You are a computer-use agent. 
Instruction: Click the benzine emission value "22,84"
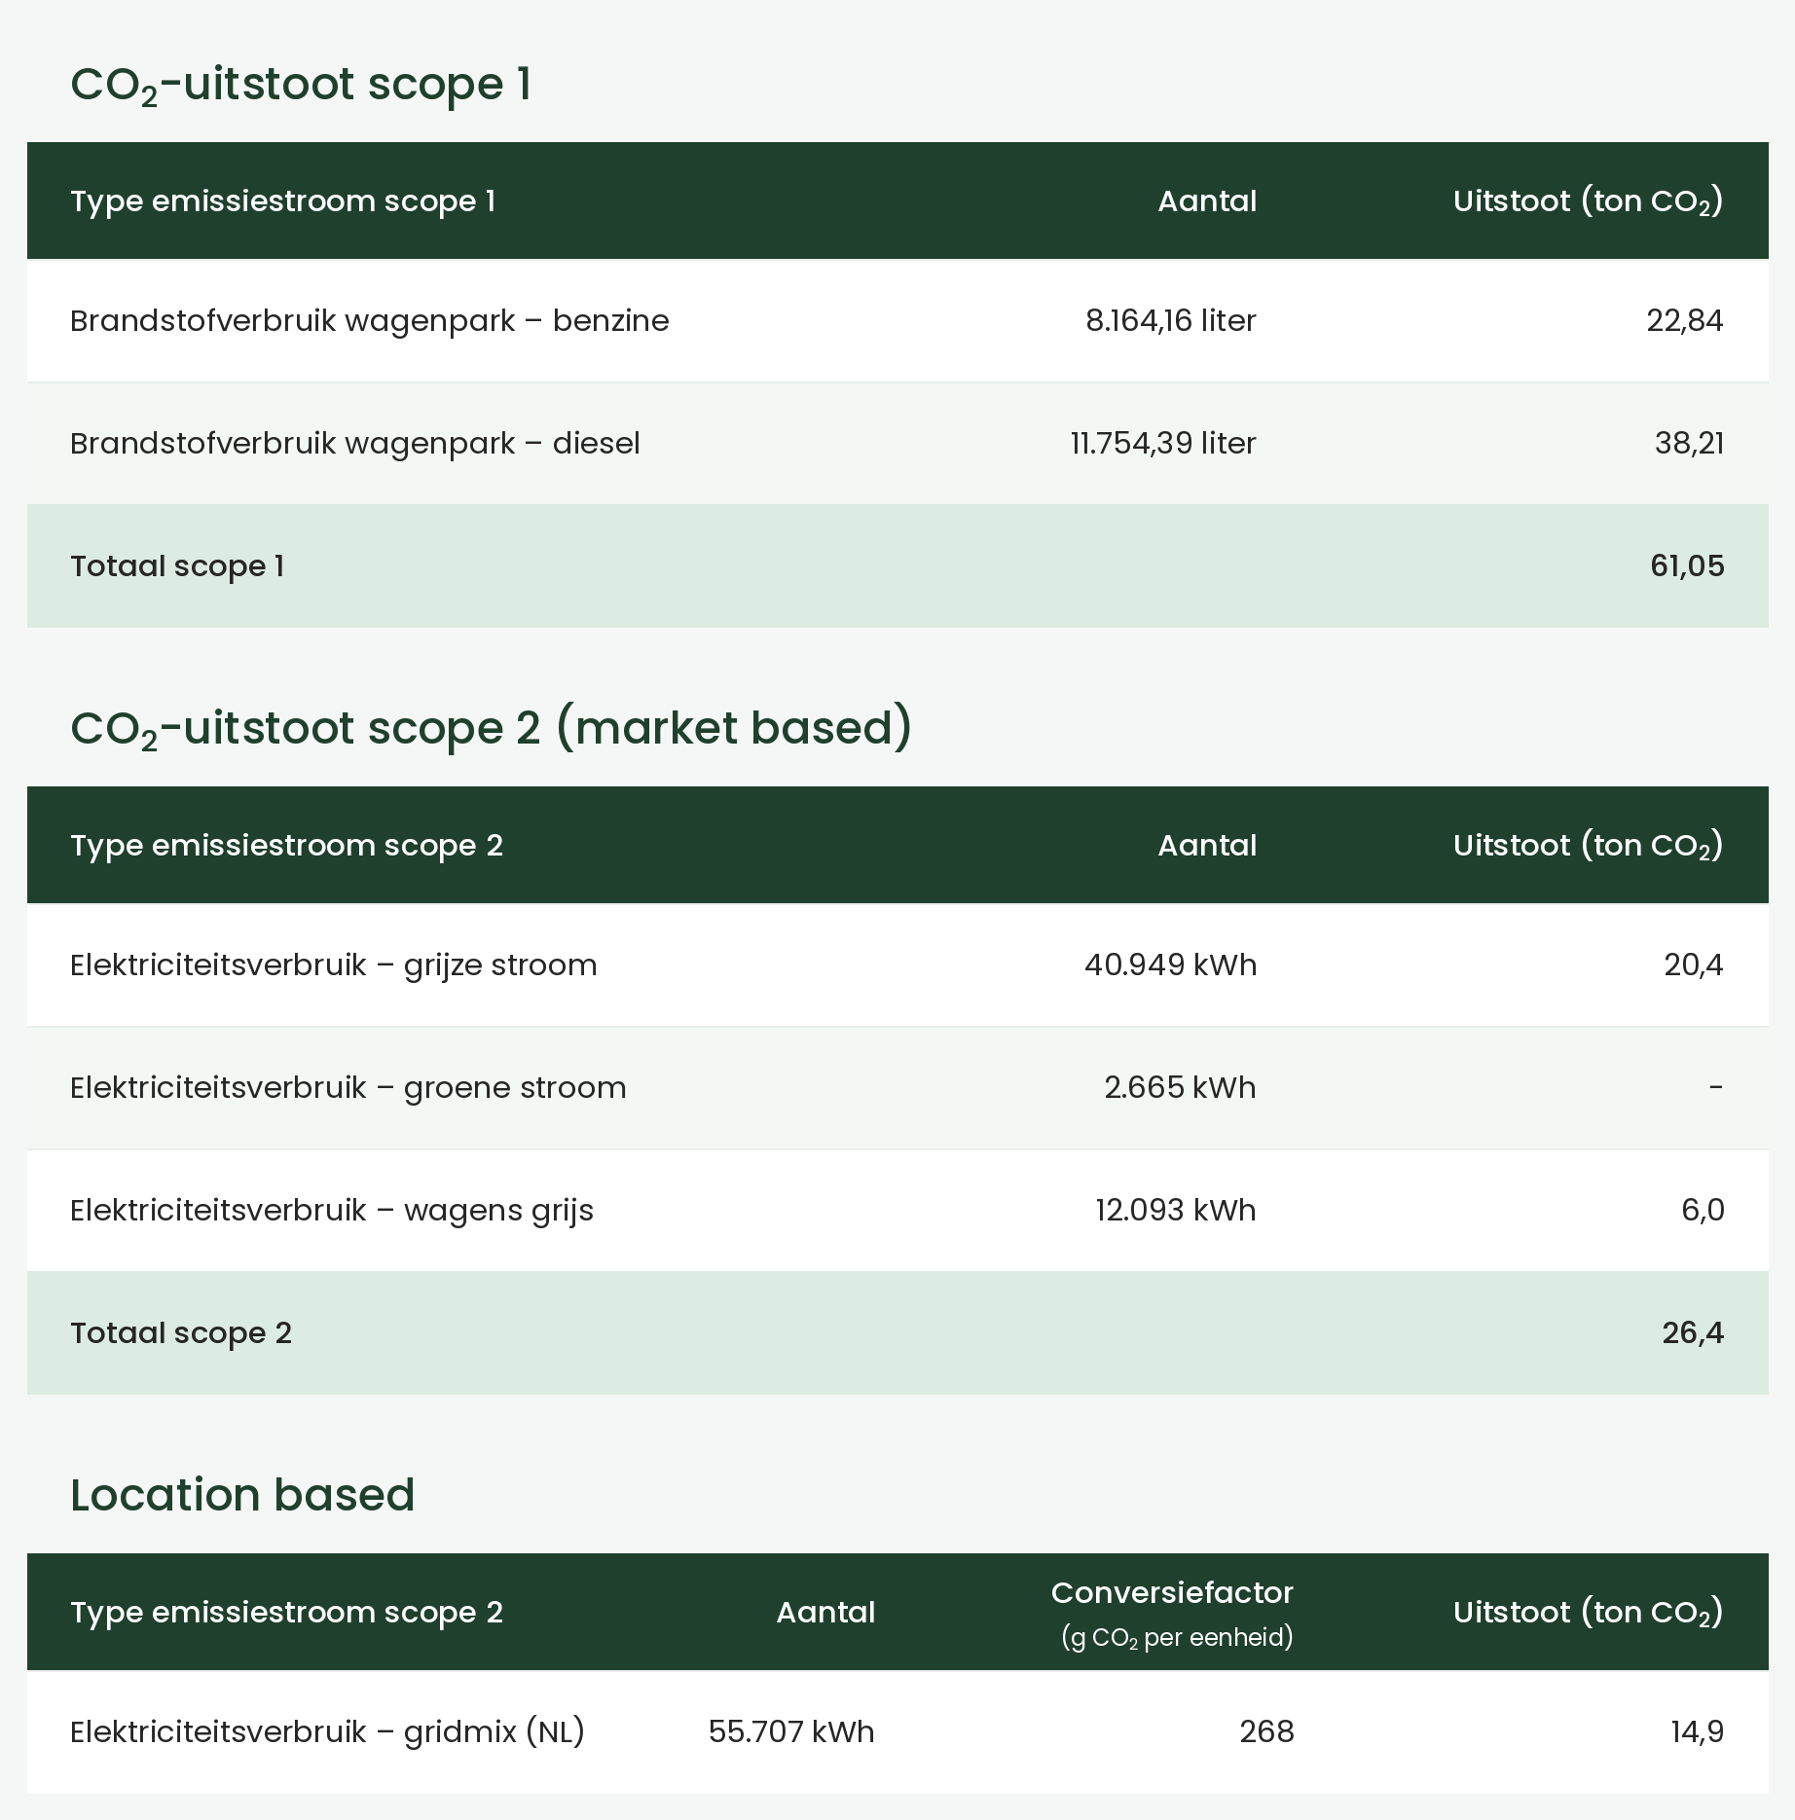pos(1685,321)
